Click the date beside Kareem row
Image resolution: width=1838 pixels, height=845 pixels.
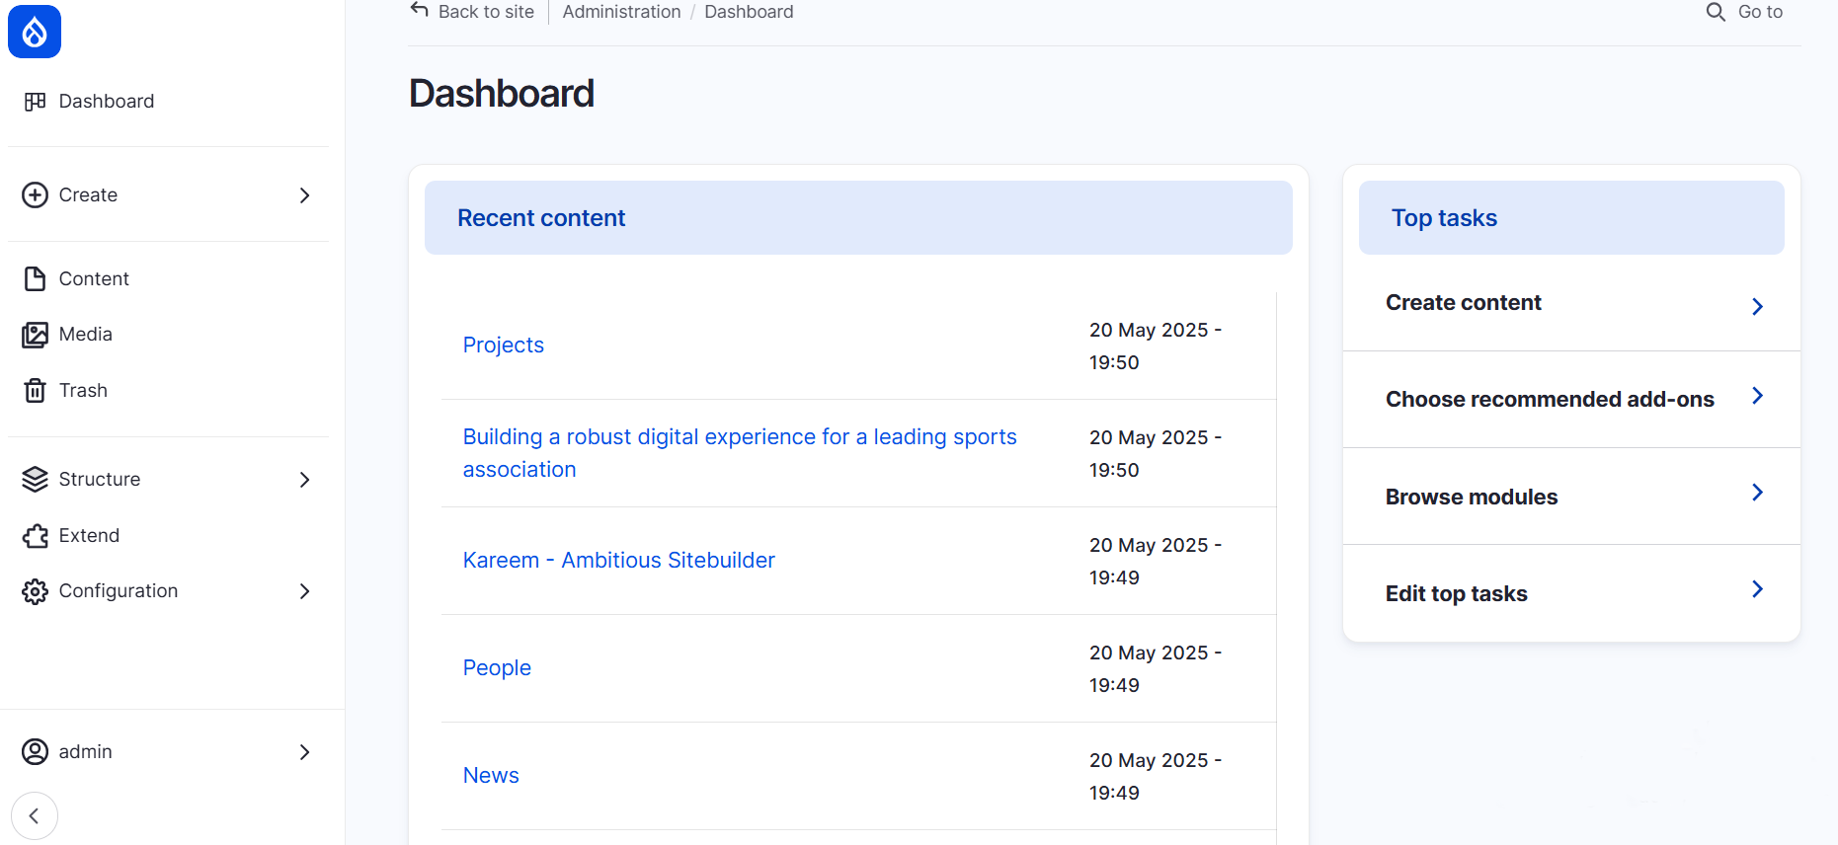1156,562
